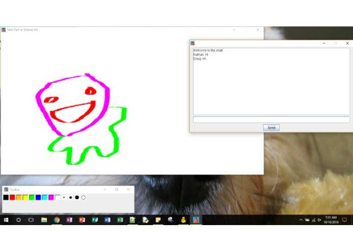Viewport: 353px width, 251px height.
Task: Choose the medium brush size dot
Action: click(x=71, y=198)
